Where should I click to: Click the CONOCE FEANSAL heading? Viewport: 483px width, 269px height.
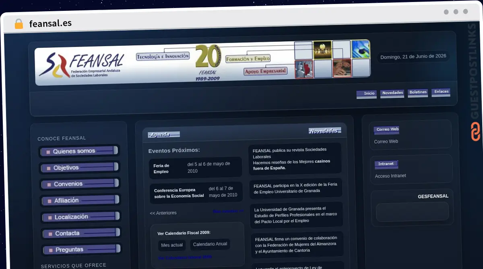pyautogui.click(x=62, y=139)
